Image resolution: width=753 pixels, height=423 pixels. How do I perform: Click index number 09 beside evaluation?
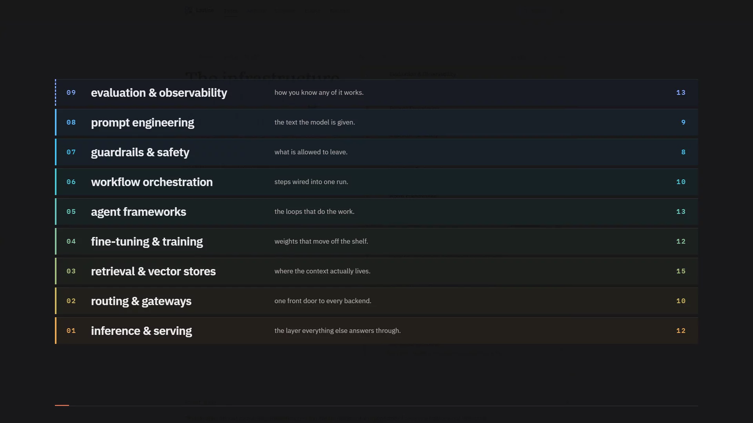71,92
